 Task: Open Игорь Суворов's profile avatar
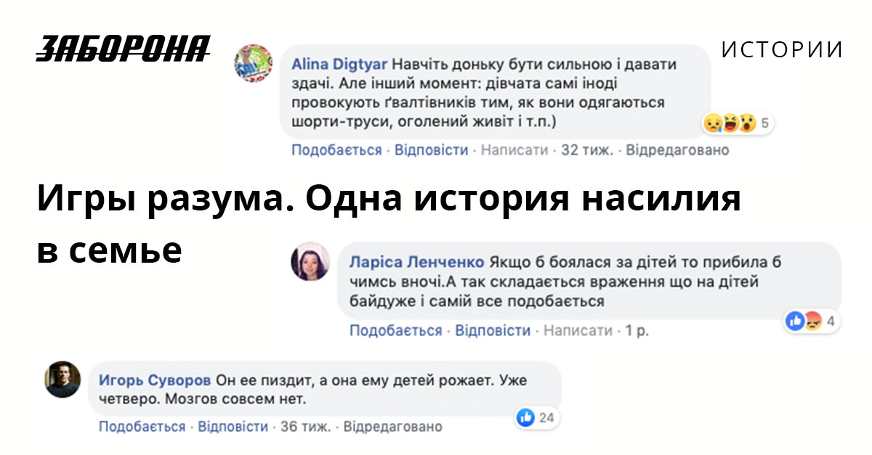click(62, 380)
